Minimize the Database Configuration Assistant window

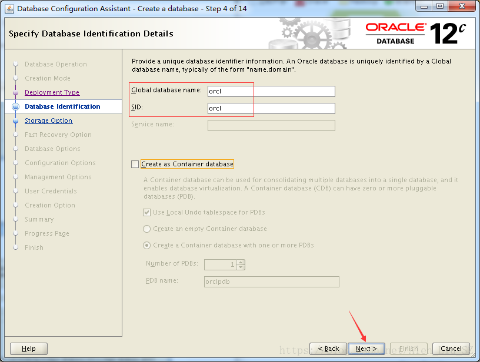[424, 6]
